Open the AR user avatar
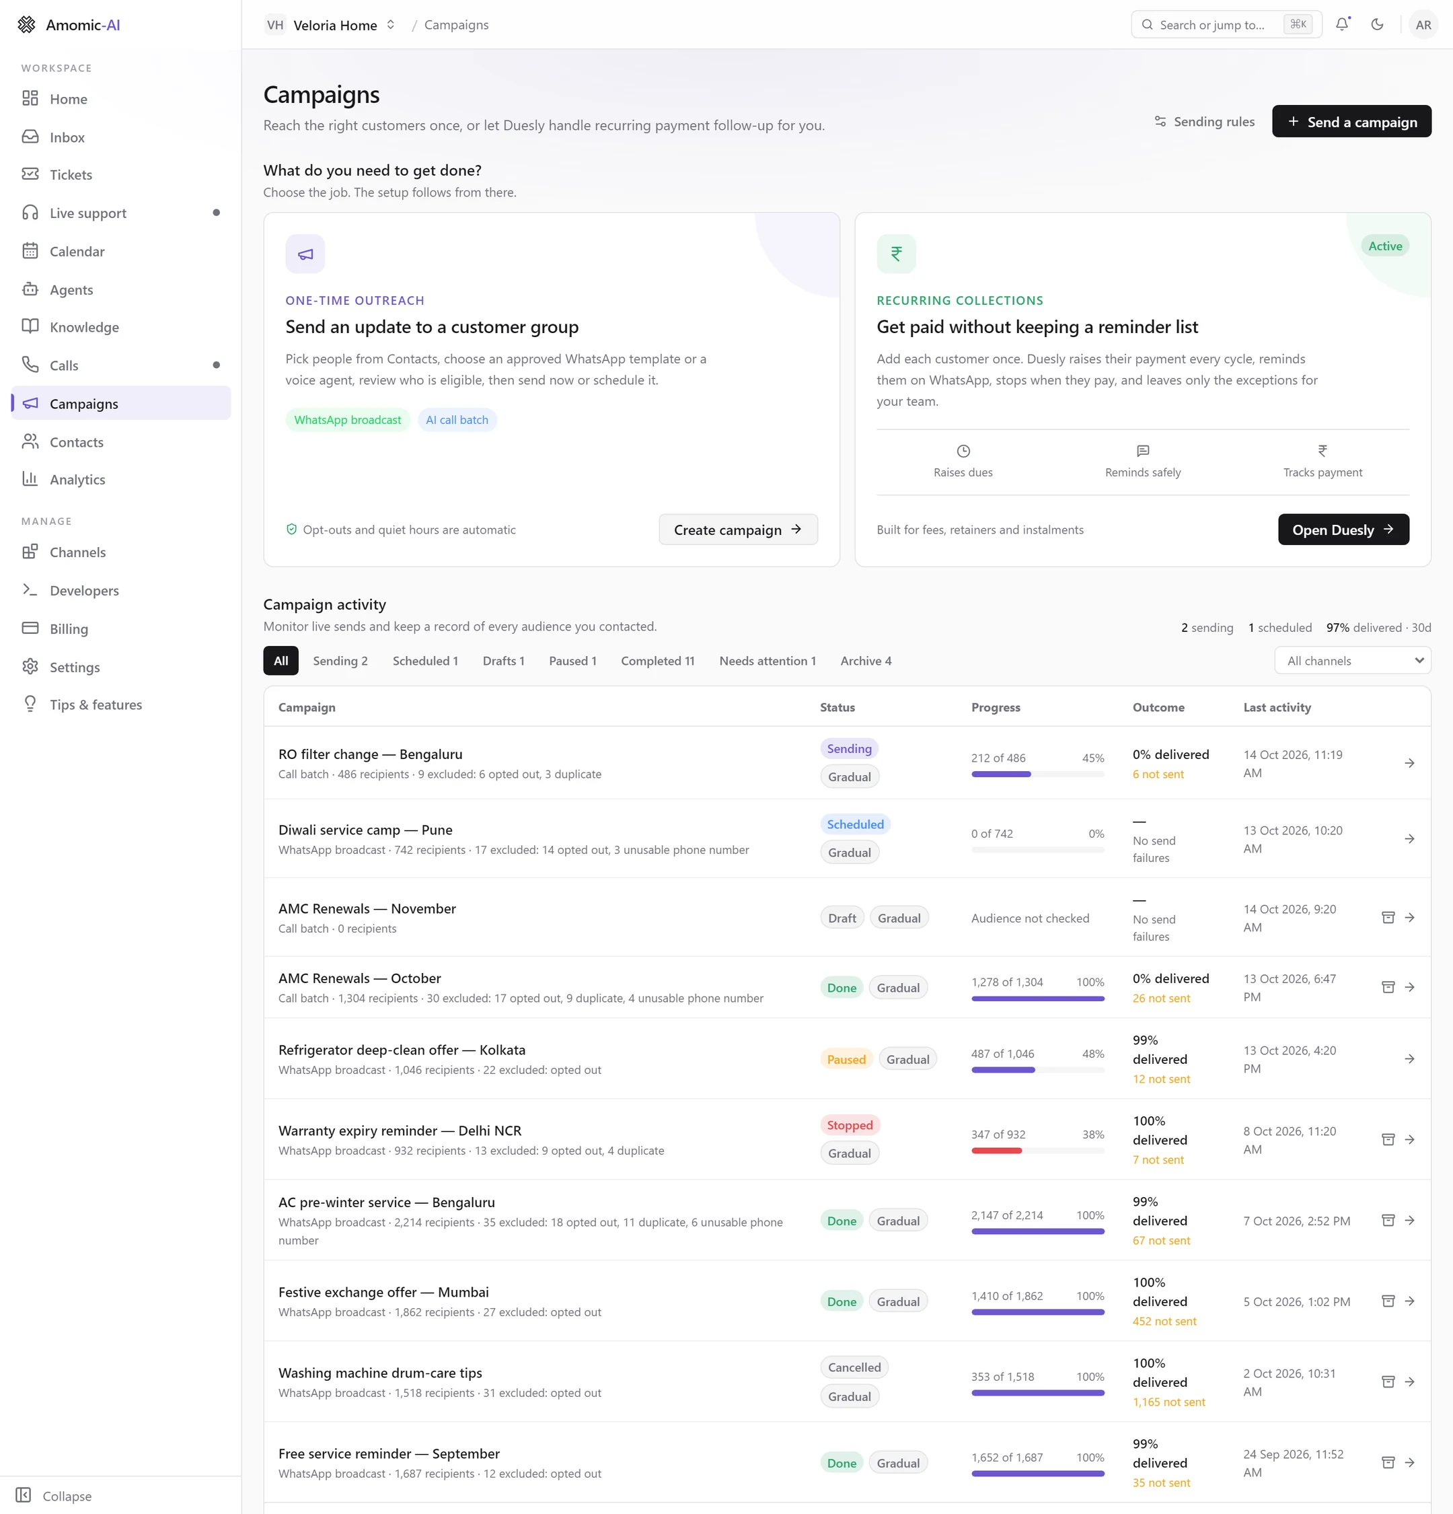This screenshot has width=1453, height=1514. point(1423,24)
